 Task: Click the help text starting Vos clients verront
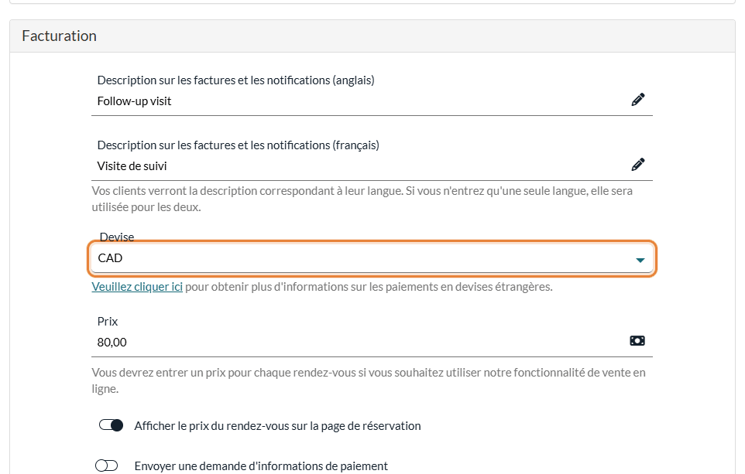click(x=362, y=199)
